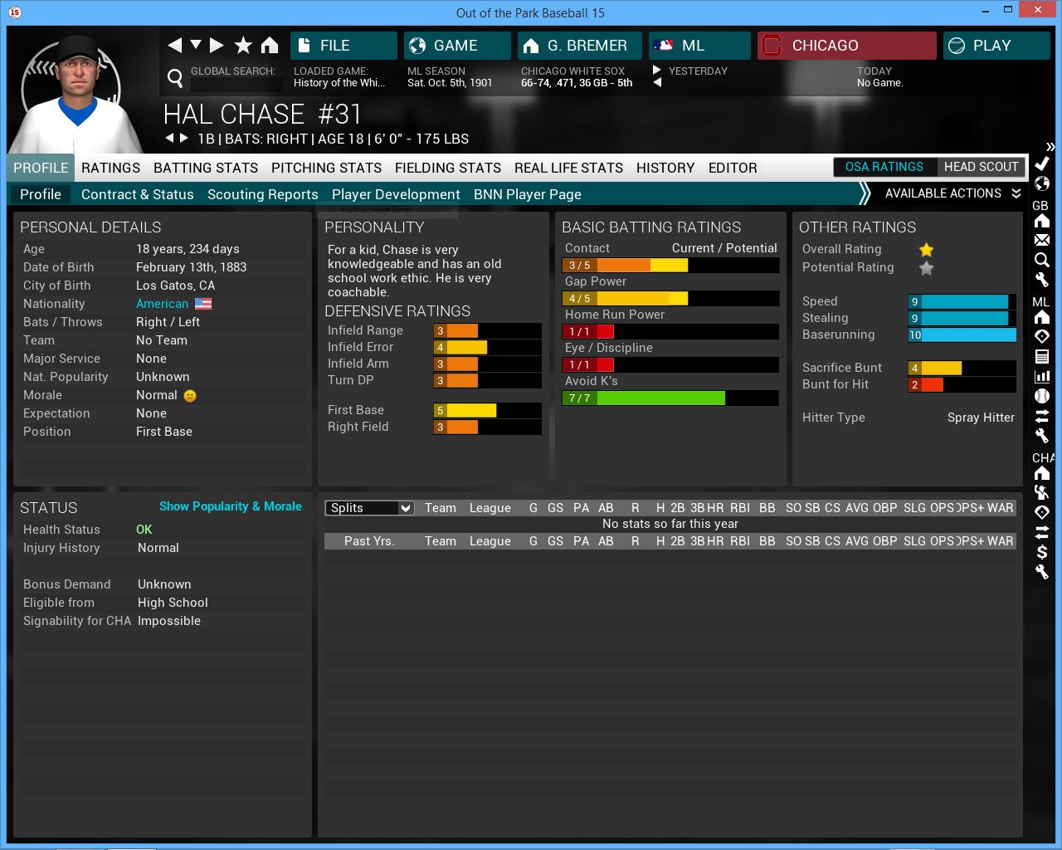
Task: Click the global search magnifier icon
Action: (x=175, y=78)
